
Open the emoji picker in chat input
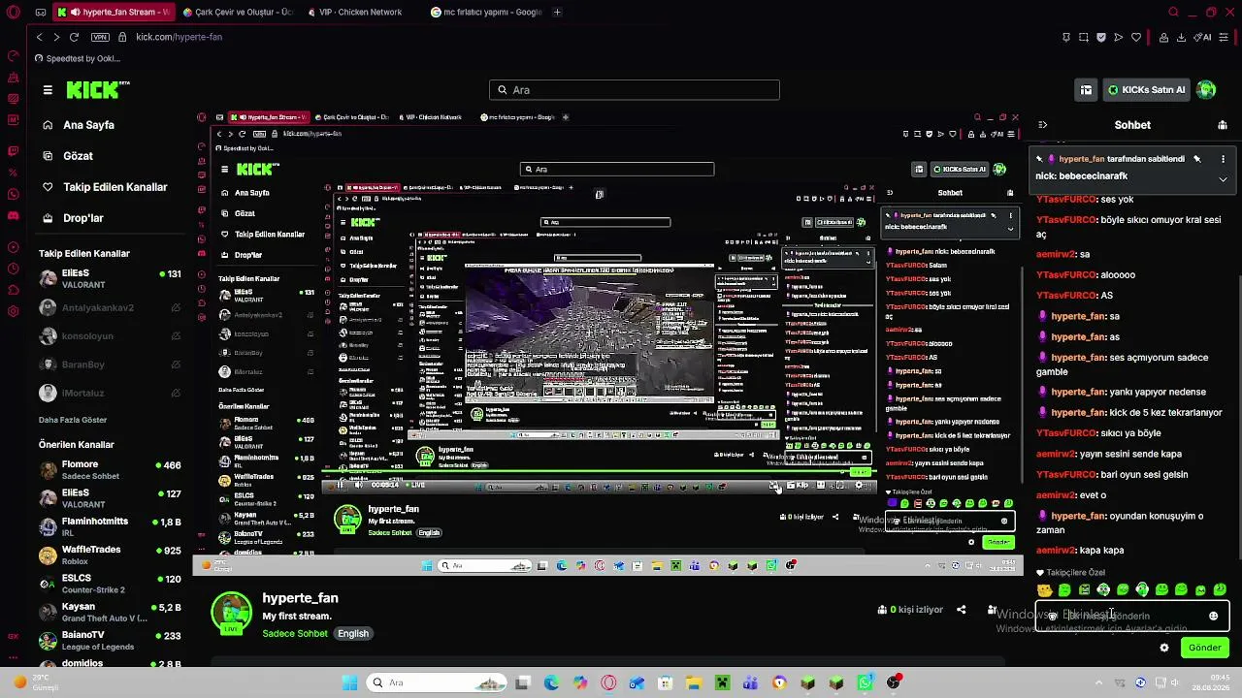[x=1213, y=616]
